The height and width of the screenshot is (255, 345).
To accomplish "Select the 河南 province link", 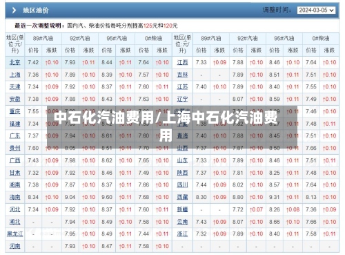I will tap(15, 246).
